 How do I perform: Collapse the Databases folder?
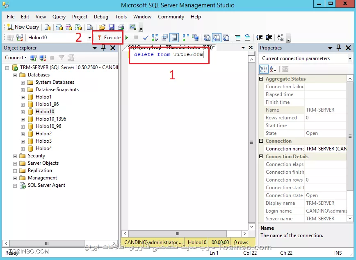15,75
